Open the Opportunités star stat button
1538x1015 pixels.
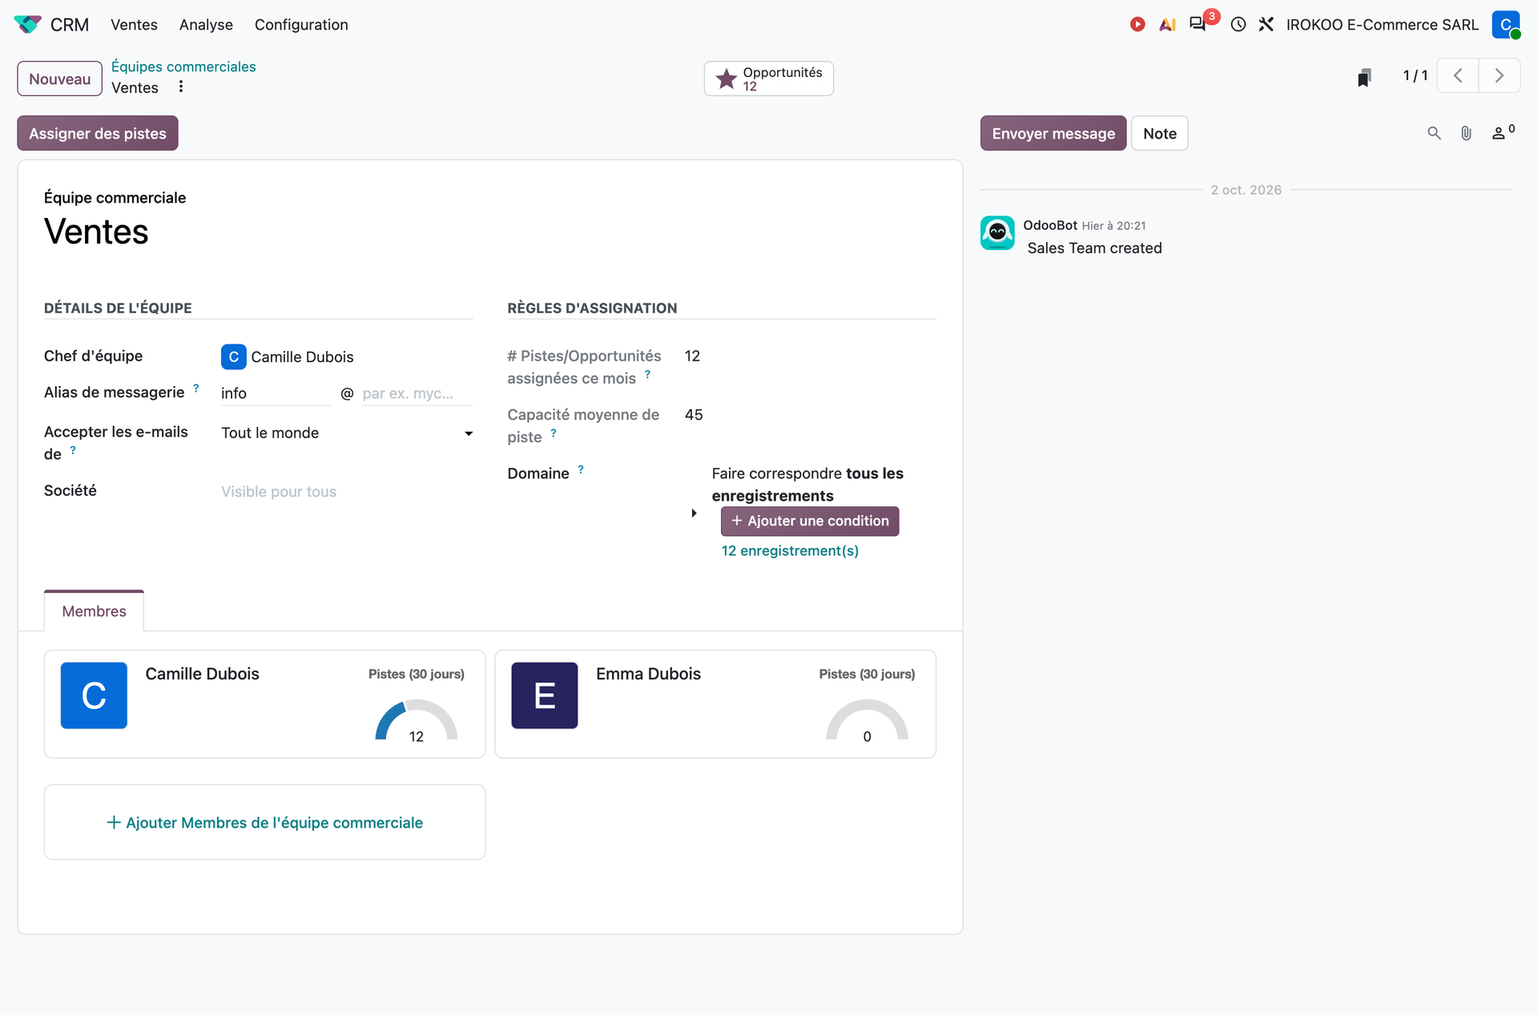(x=769, y=79)
